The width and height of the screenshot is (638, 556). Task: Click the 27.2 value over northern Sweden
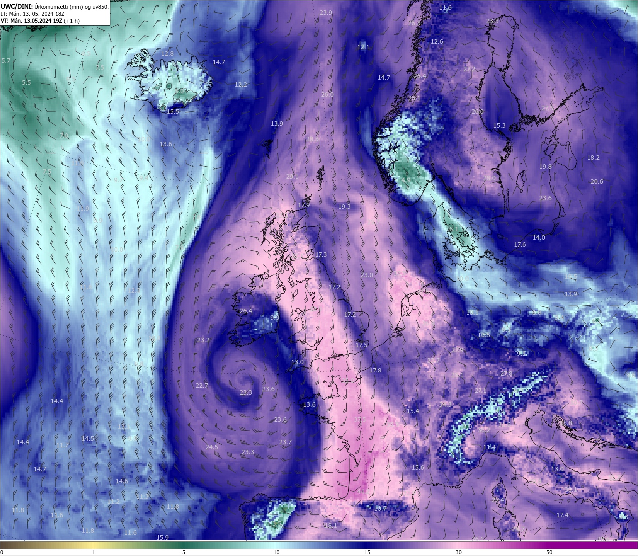[469, 69]
